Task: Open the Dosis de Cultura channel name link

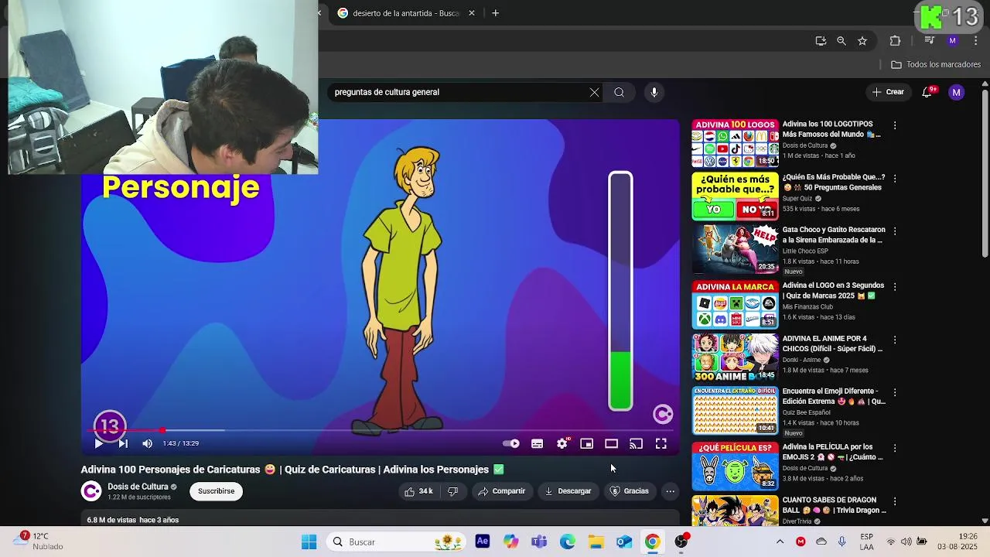Action: coord(138,487)
